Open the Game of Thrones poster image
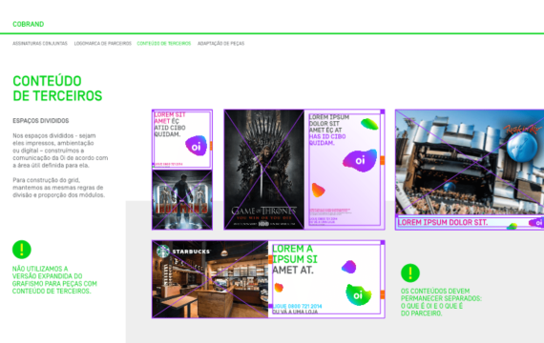 [x=264, y=170]
